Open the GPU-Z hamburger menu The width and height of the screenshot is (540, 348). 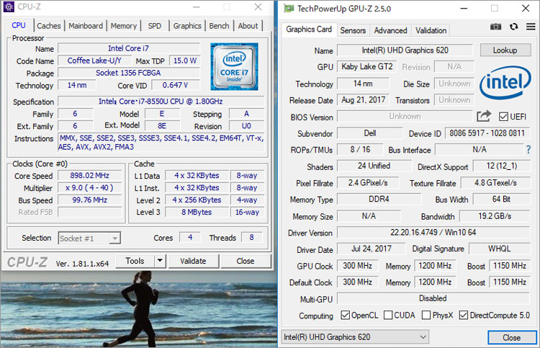coord(531,27)
